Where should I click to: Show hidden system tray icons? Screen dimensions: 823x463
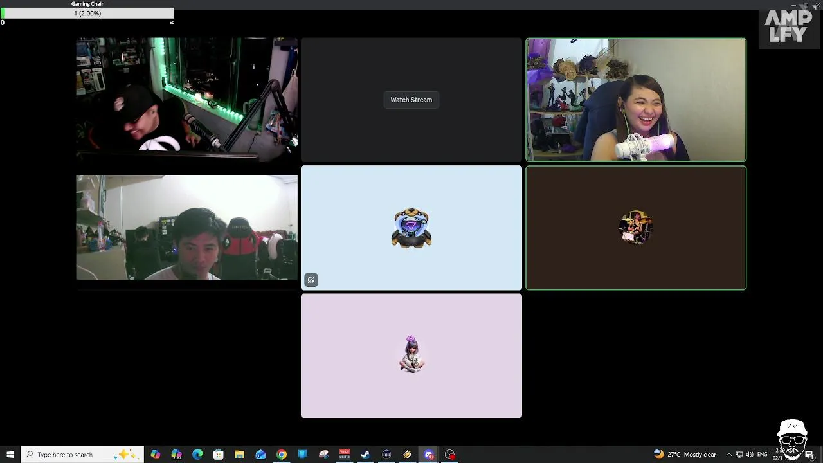tap(728, 455)
